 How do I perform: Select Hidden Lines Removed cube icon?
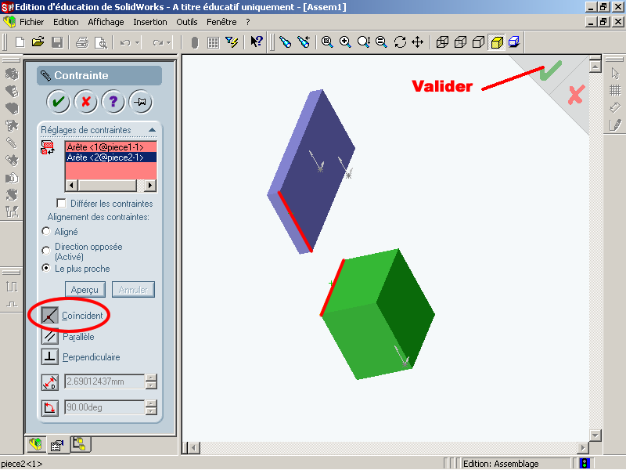click(x=478, y=42)
